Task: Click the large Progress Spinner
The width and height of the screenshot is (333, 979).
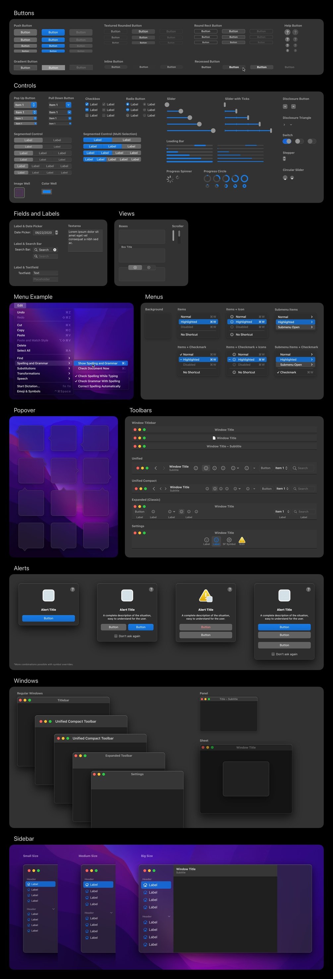Action: tap(170, 179)
